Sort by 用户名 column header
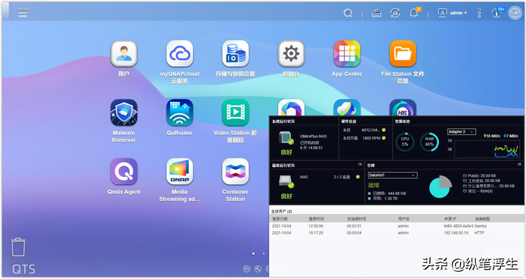Screen dimensions: 526x279 click(x=404, y=219)
